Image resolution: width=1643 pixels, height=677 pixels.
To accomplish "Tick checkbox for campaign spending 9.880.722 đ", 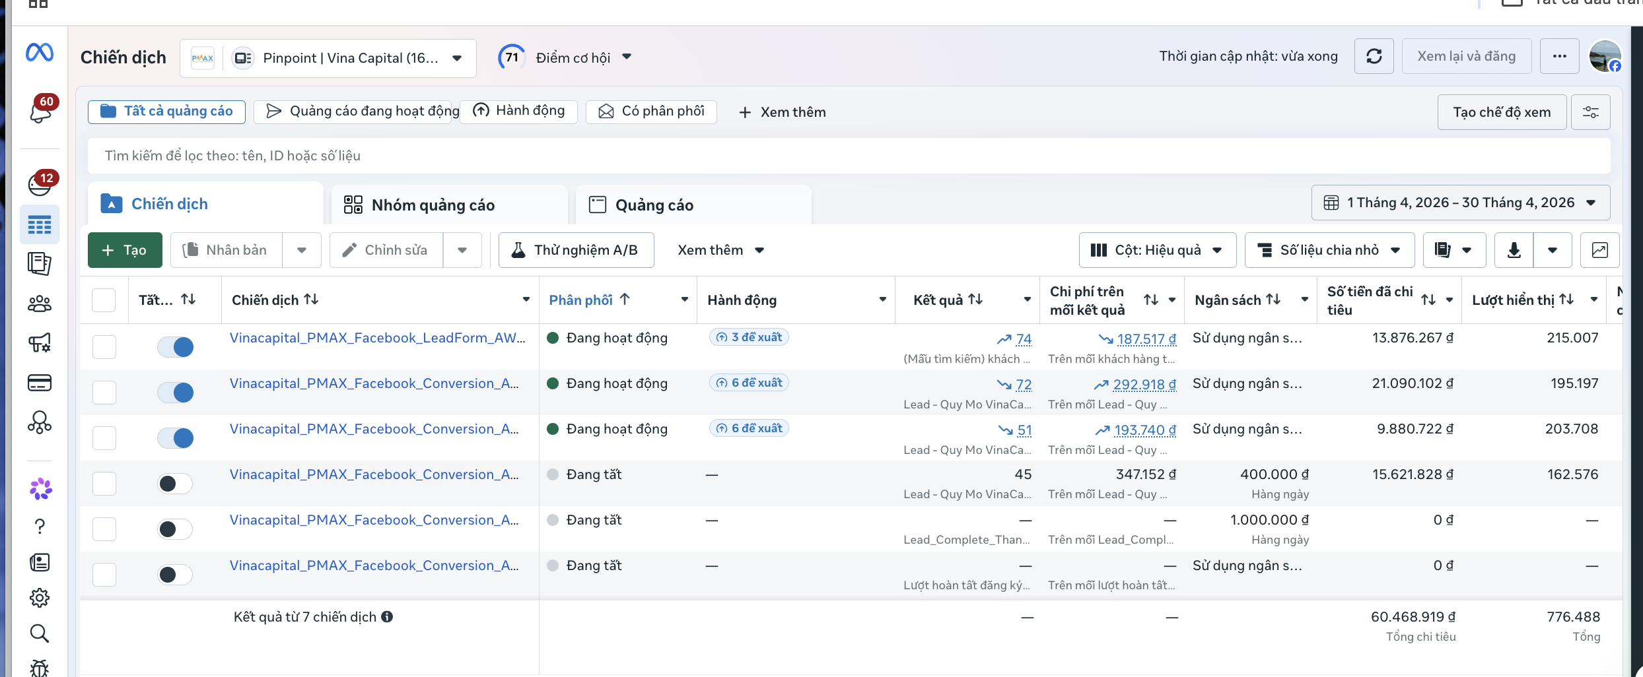I will pos(104,437).
